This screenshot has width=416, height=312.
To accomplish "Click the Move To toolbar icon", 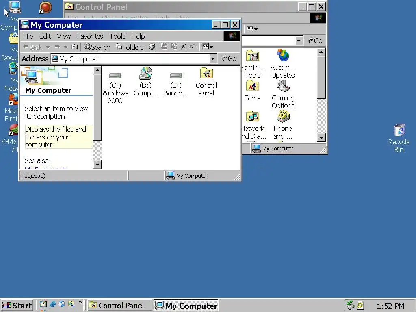I will tap(164, 47).
